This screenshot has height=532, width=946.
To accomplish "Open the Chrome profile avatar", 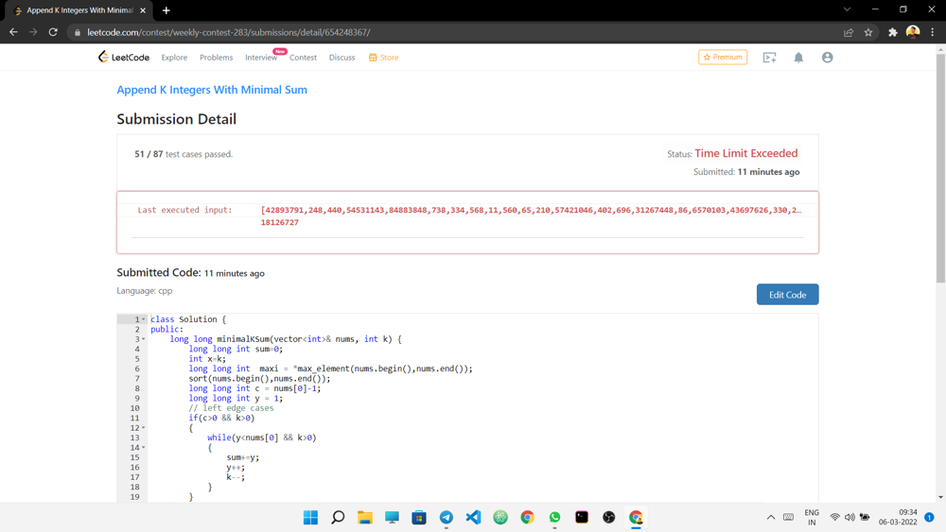I will 913,32.
